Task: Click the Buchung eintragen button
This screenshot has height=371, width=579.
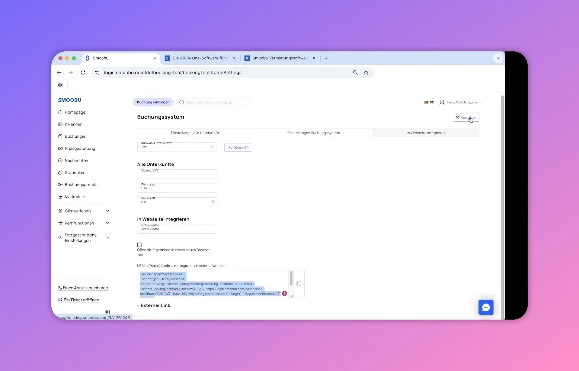Action: (153, 102)
